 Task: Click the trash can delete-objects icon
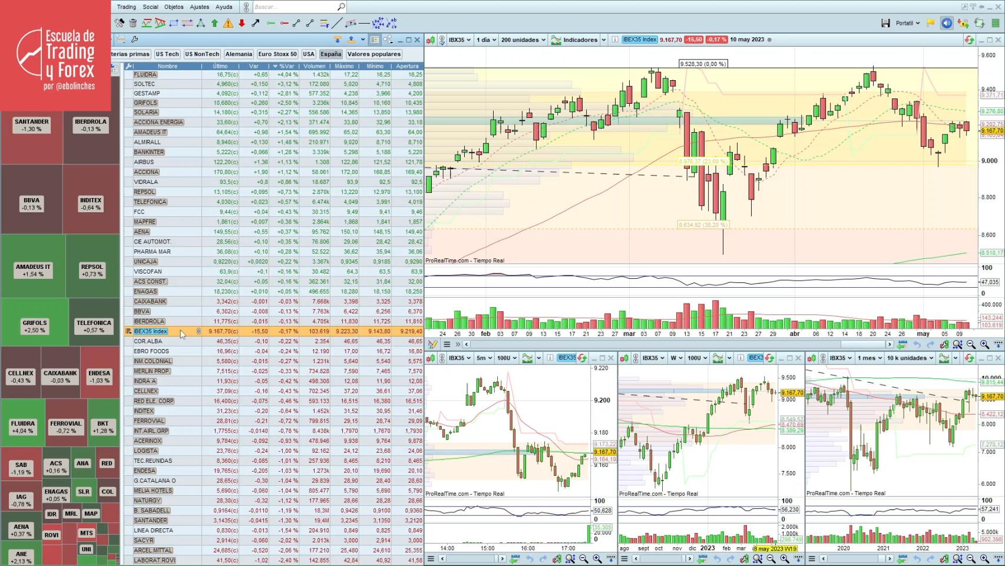[x=133, y=24]
